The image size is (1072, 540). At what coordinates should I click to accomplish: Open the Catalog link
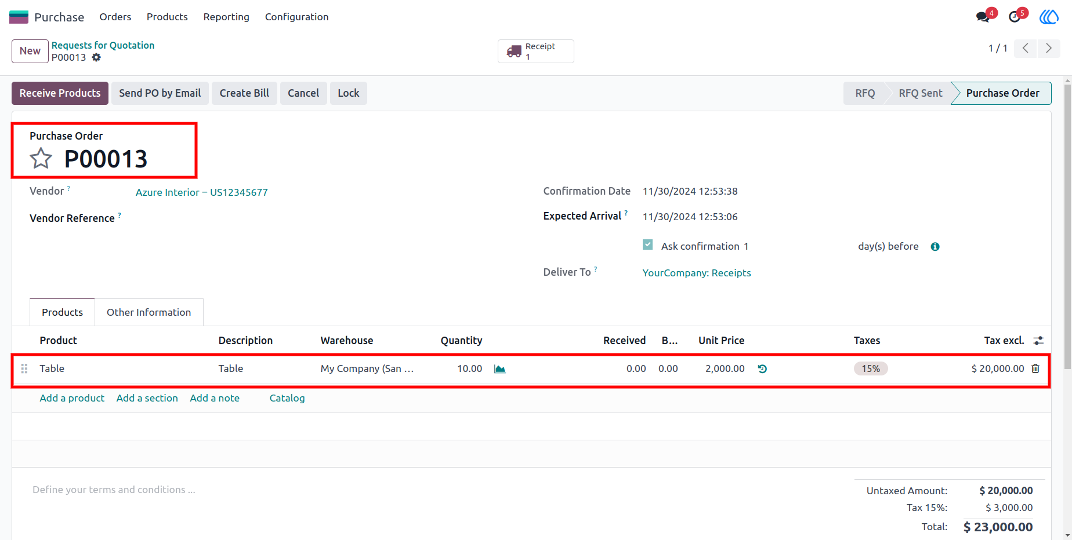[x=287, y=398]
